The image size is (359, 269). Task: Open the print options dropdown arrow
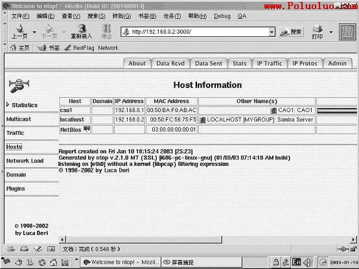tap(331, 32)
